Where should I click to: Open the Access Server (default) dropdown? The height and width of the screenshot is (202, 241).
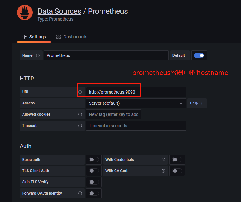point(136,103)
